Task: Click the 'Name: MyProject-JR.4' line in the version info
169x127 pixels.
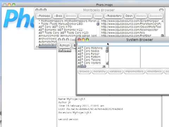Action: coord(71,99)
